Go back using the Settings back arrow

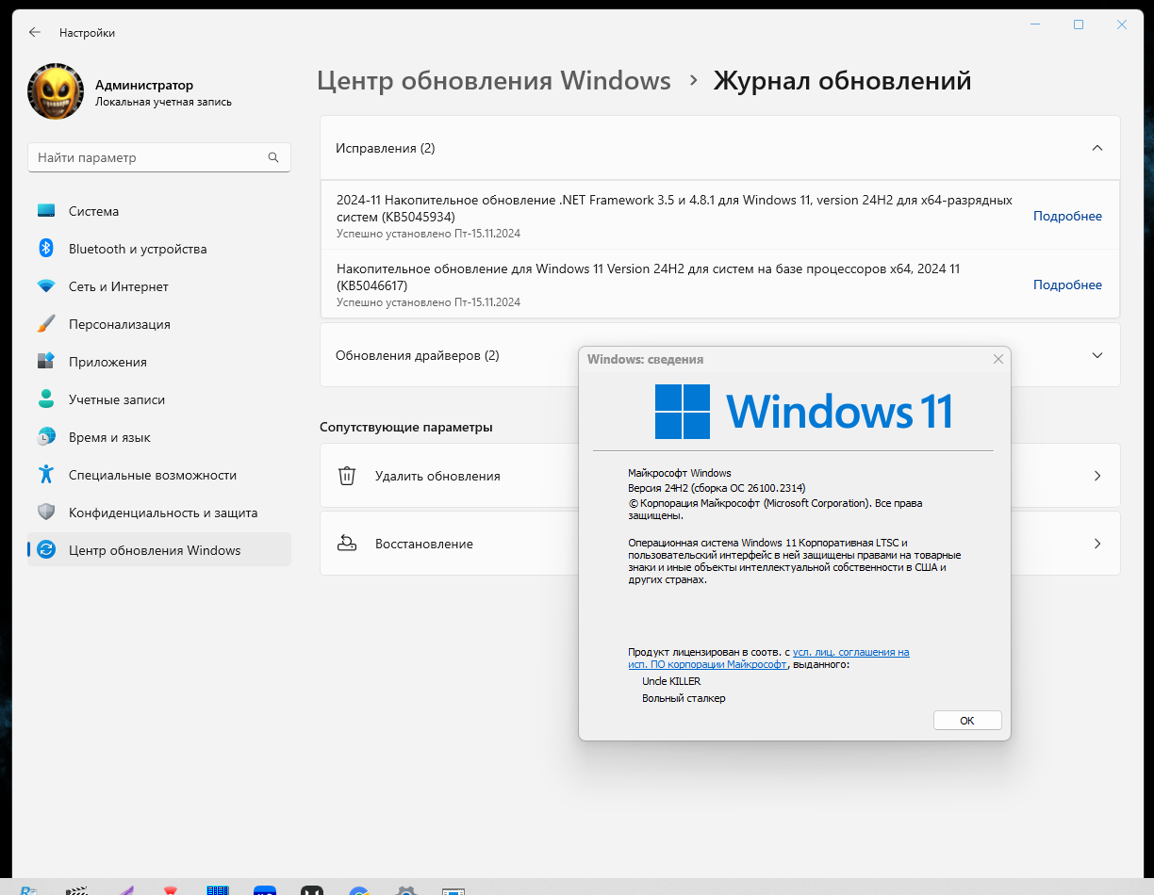coord(35,32)
